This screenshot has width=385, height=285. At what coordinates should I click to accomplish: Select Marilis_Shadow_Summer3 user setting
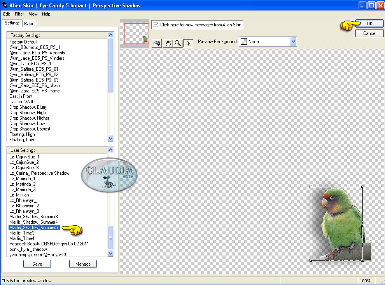pos(33,217)
